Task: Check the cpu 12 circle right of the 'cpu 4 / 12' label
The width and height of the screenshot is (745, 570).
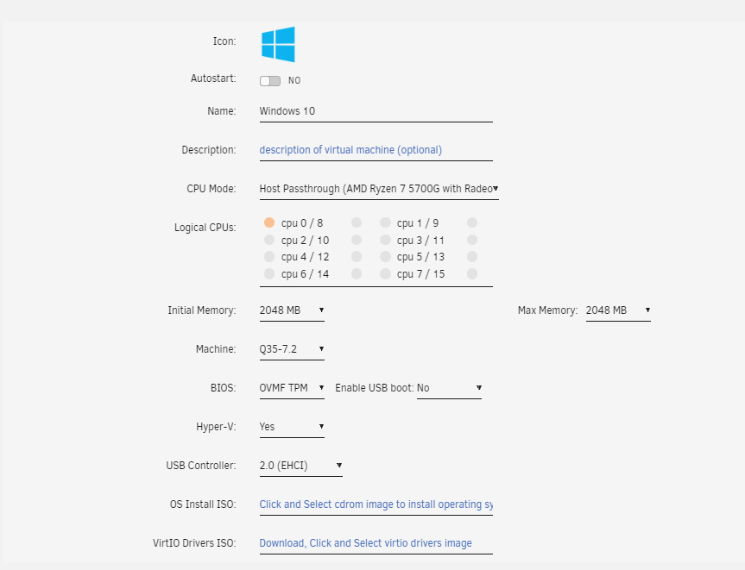Action: pyautogui.click(x=357, y=257)
